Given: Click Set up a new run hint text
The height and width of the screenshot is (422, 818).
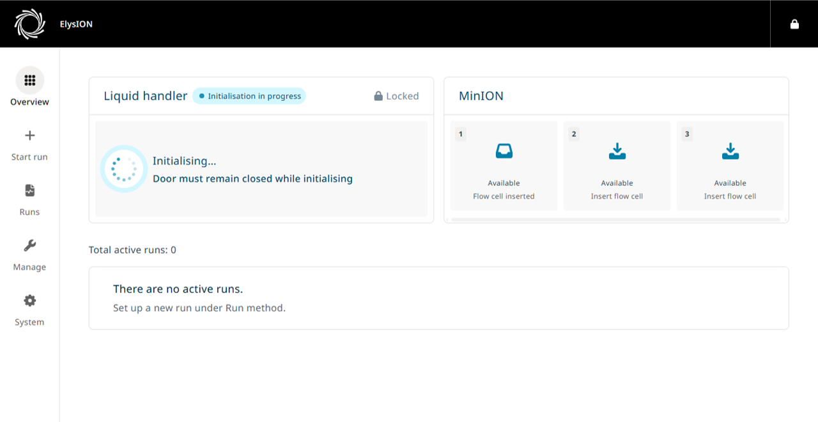Looking at the screenshot, I should 199,308.
